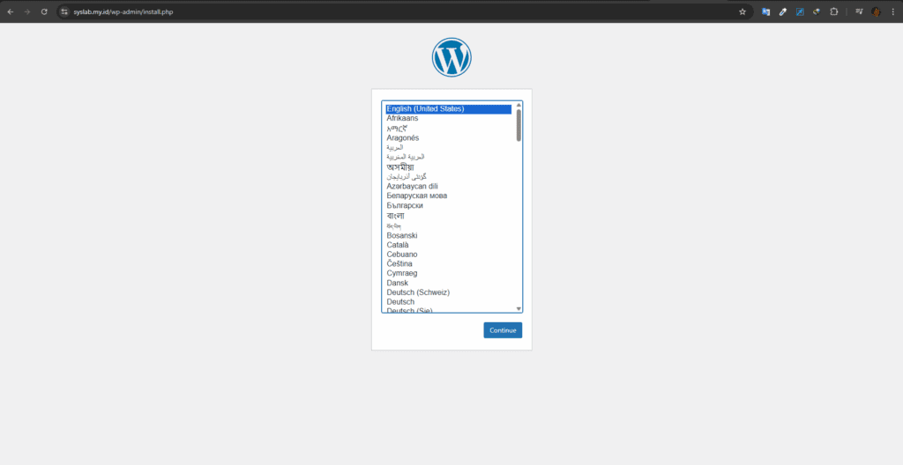Click the WordPress logo
This screenshot has width=903, height=465.
pyautogui.click(x=451, y=57)
